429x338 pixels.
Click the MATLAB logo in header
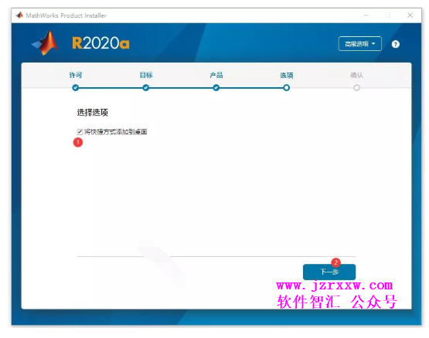[46, 43]
